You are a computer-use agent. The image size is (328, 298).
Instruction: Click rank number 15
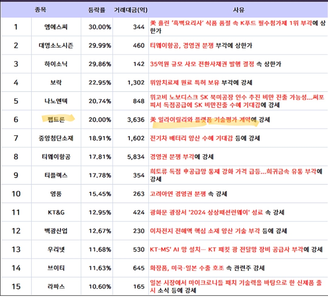pos(16,286)
